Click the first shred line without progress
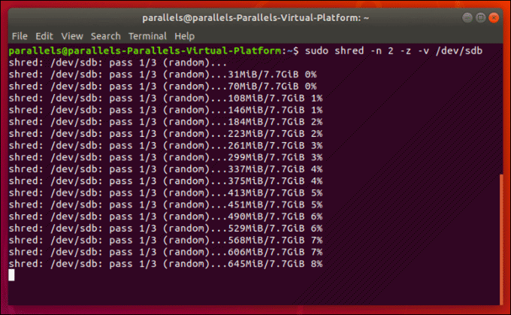The width and height of the screenshot is (511, 315). 118,62
